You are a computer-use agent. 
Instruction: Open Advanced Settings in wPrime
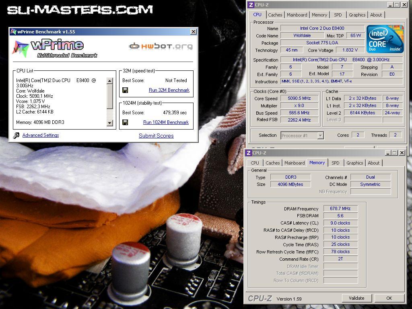point(41,135)
